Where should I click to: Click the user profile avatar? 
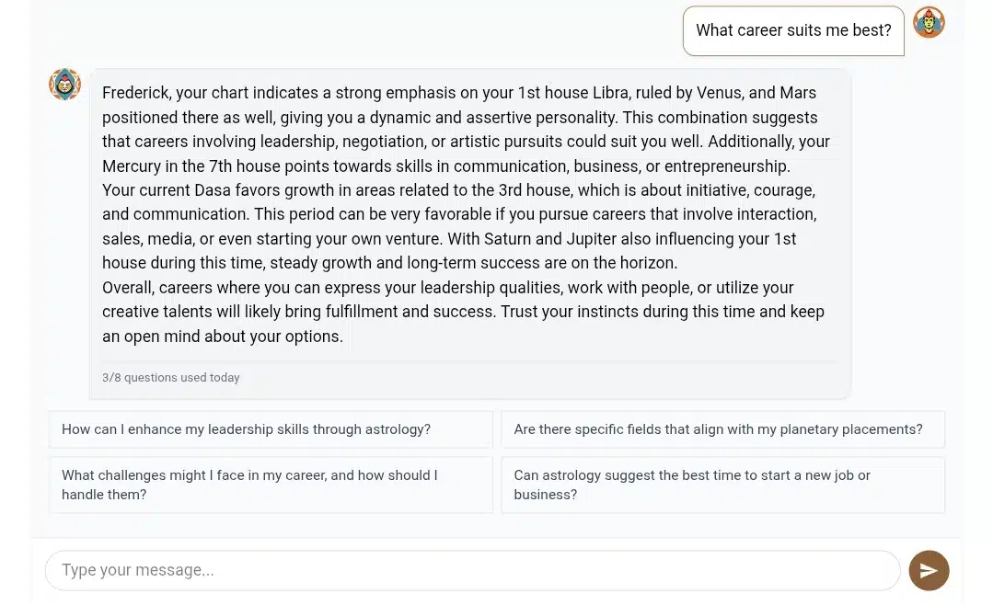tap(929, 22)
